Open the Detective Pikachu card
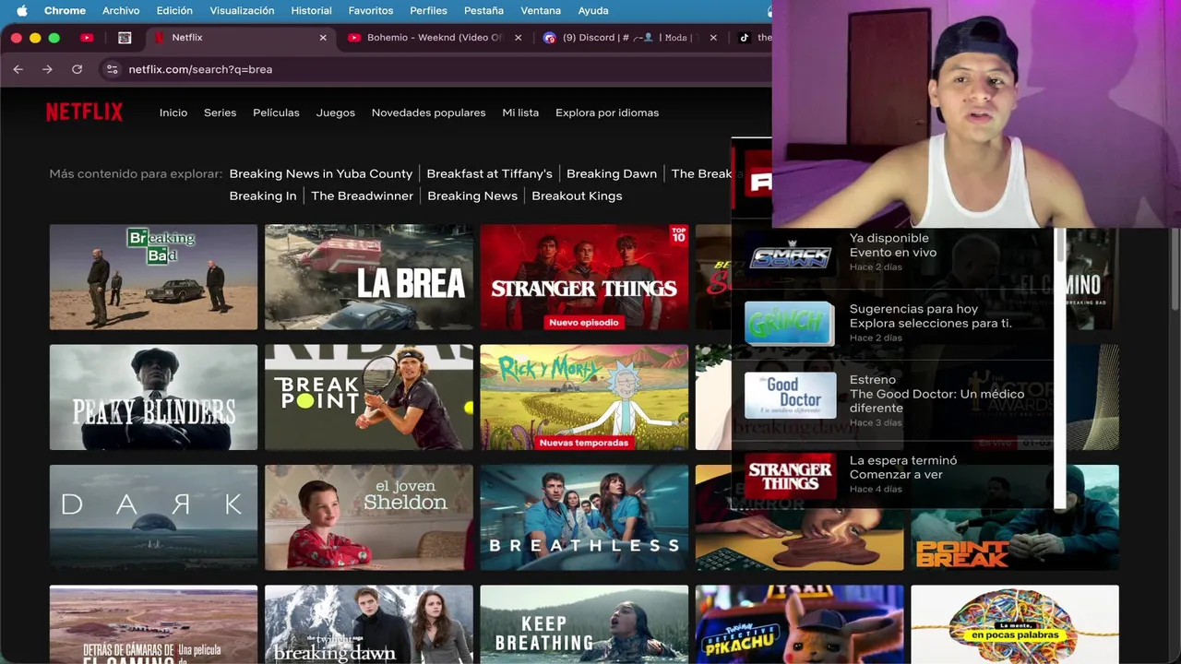Image resolution: width=1181 pixels, height=664 pixels. [799, 624]
